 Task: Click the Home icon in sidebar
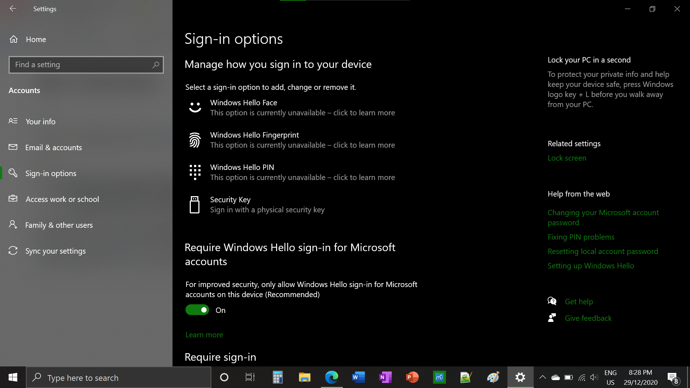click(x=14, y=39)
